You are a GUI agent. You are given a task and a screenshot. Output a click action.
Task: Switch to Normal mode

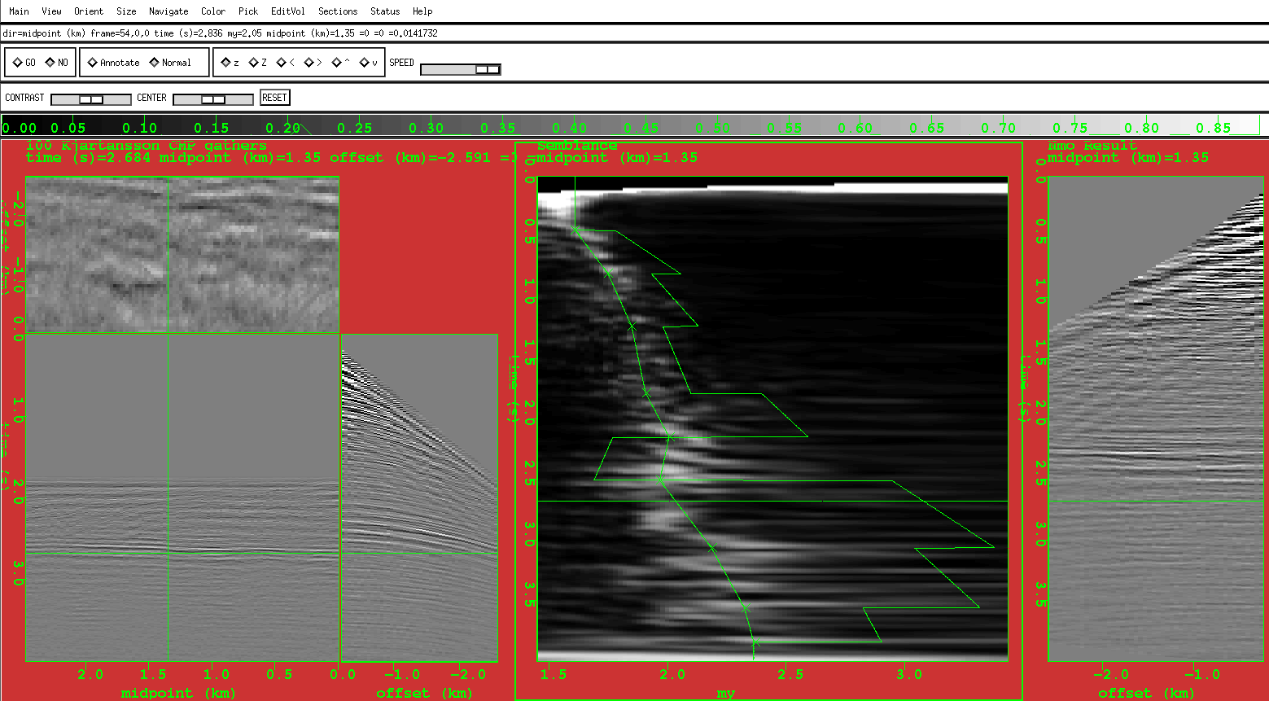click(155, 63)
